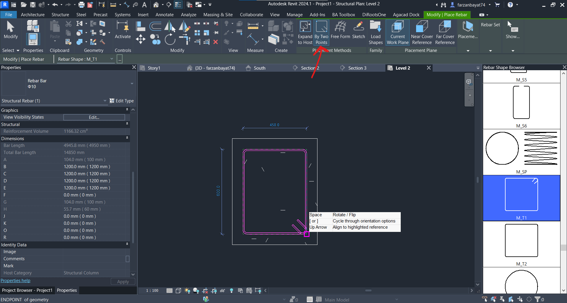Viewport: 567px width, 303px height.
Task: Open the Annotate ribbon tab
Action: (164, 14)
